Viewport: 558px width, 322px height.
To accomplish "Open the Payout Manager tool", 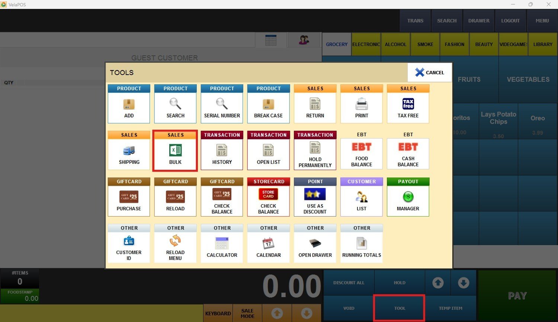I will point(408,198).
